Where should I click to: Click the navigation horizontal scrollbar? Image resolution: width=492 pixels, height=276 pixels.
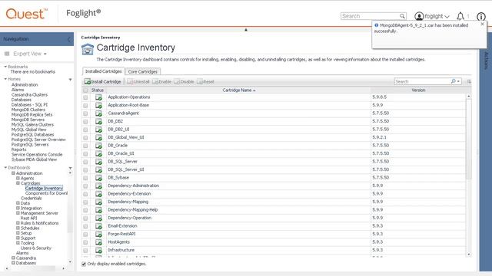(x=35, y=268)
